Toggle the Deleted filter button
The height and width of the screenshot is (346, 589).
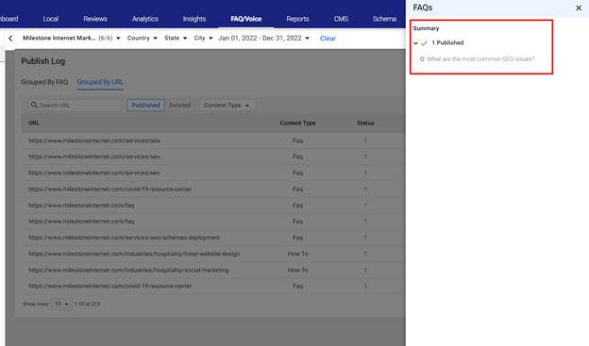pyautogui.click(x=180, y=106)
